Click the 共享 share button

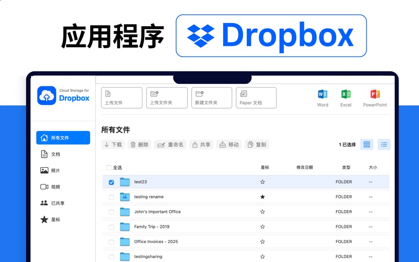tap(201, 145)
